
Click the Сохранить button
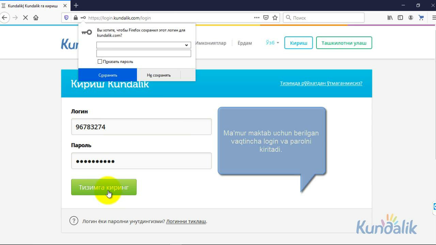(108, 75)
